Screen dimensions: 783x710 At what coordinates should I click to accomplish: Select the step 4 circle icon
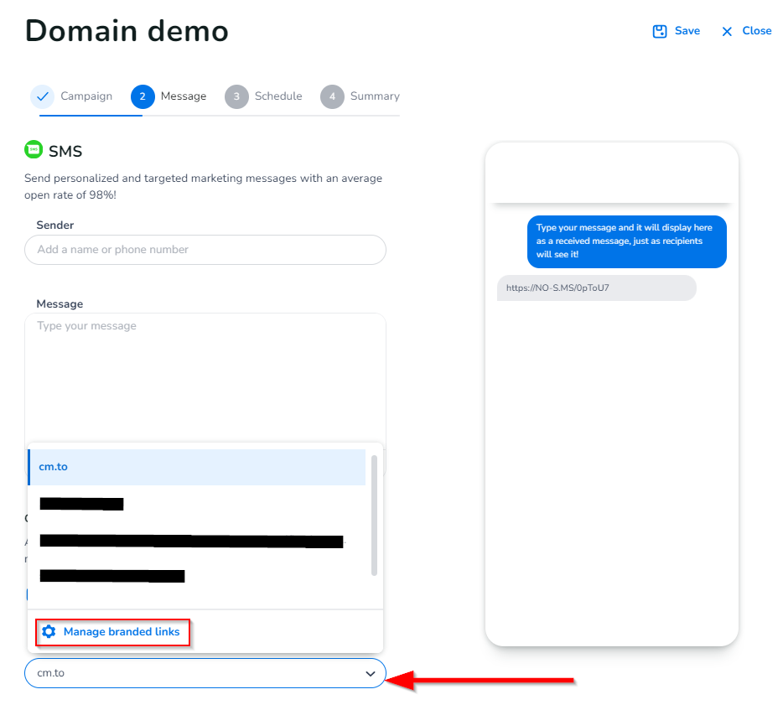[x=332, y=96]
